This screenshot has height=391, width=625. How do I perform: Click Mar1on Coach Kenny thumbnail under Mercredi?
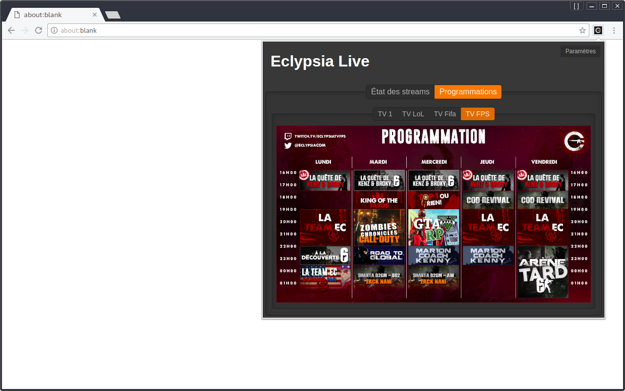[x=434, y=256]
